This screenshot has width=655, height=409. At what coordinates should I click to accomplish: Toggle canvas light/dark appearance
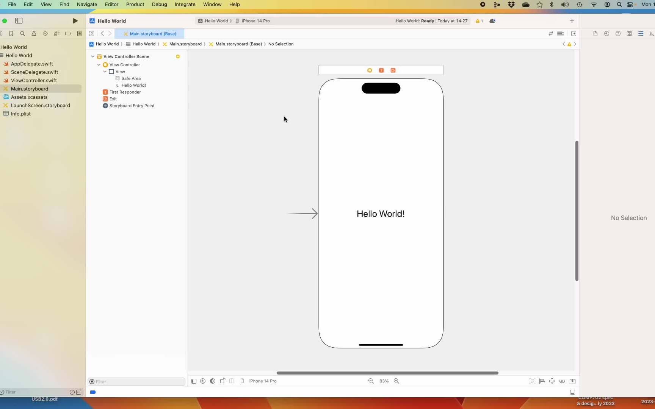(213, 381)
